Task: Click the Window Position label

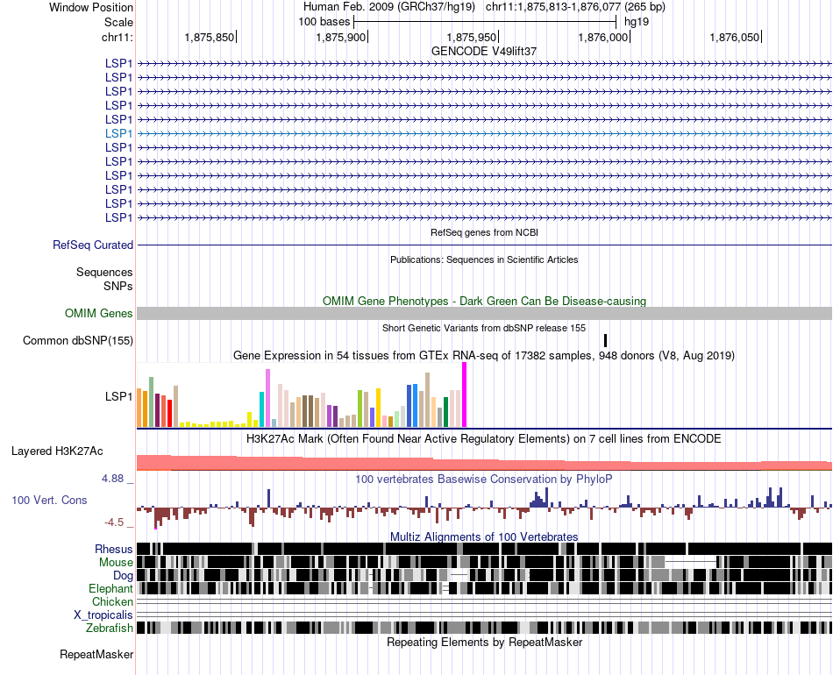Action: 91,7
